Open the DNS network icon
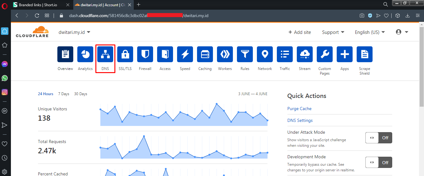 105,54
